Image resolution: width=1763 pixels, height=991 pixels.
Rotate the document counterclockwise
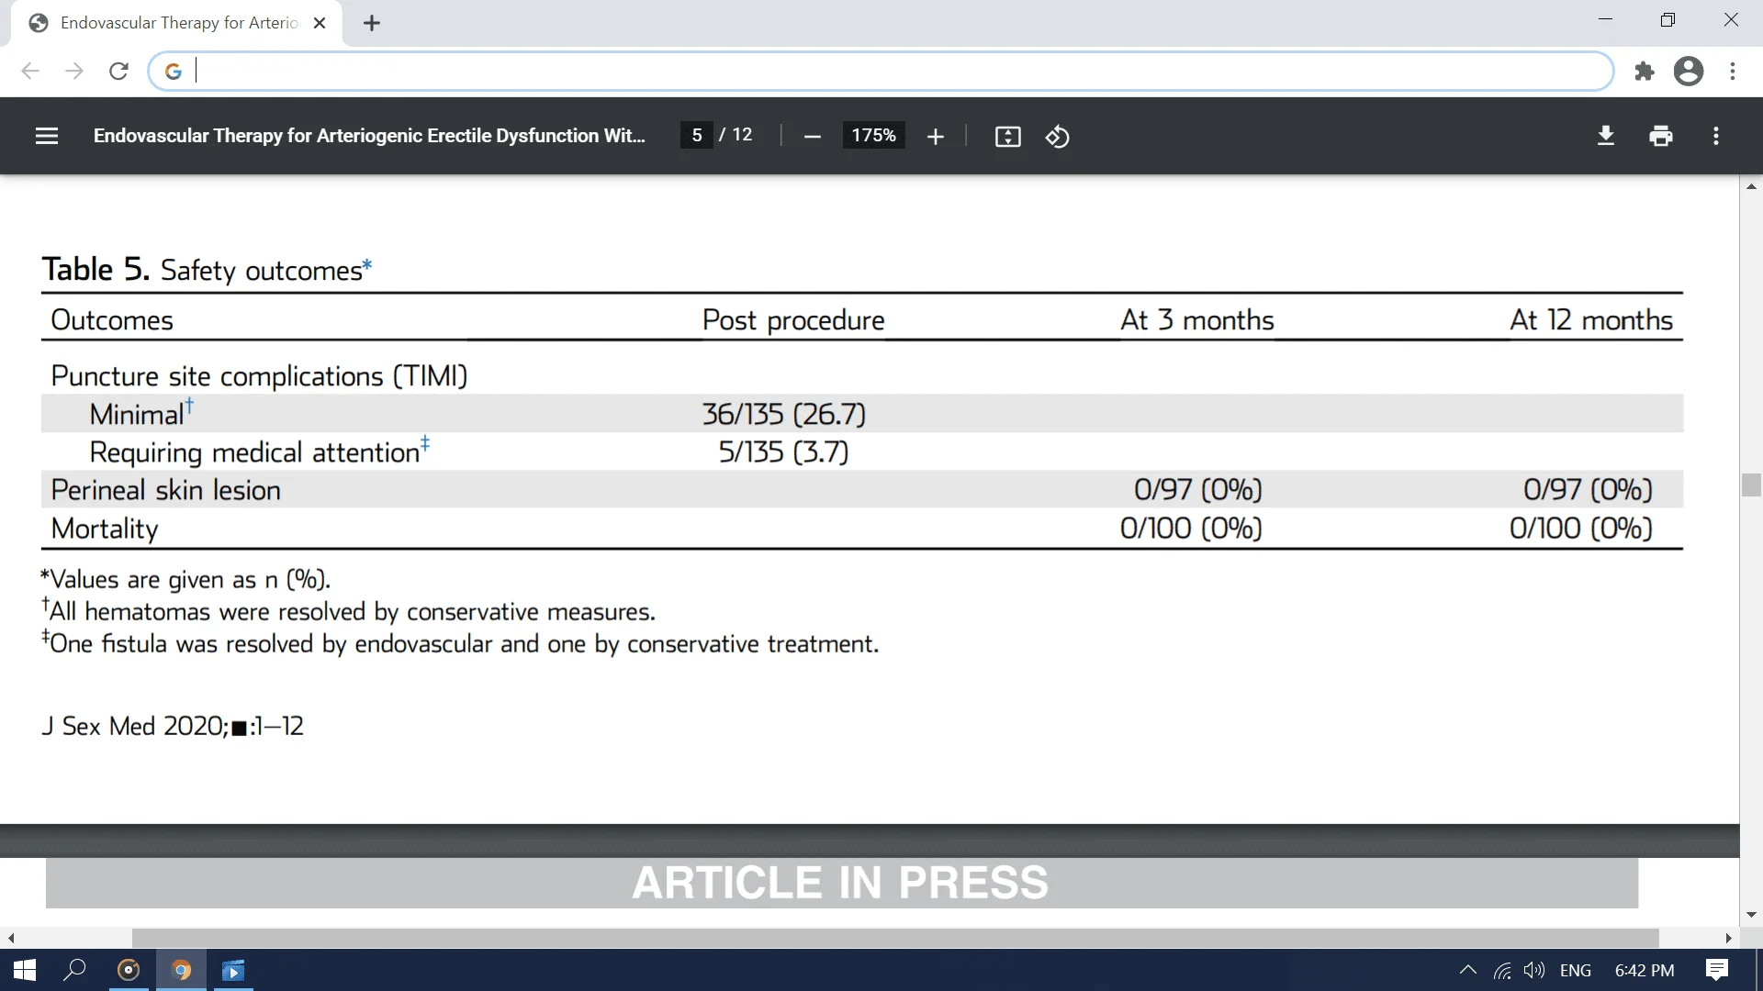coord(1057,137)
